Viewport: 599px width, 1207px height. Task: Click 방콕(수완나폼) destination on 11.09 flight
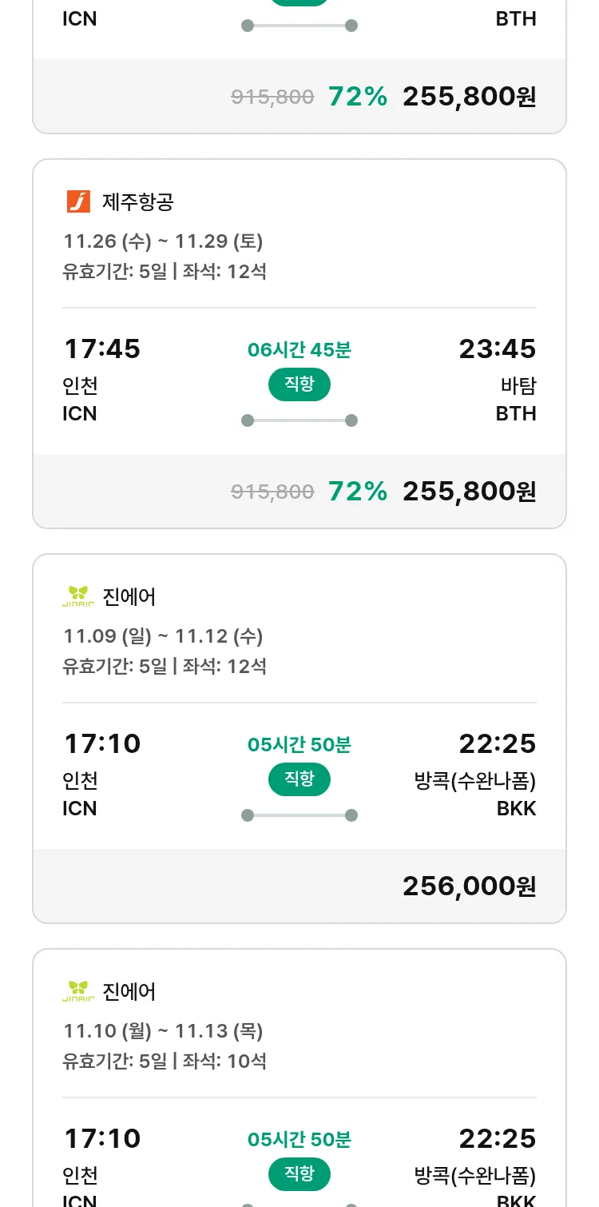point(474,780)
